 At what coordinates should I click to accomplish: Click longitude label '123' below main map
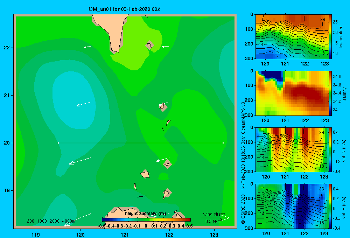[214, 234]
